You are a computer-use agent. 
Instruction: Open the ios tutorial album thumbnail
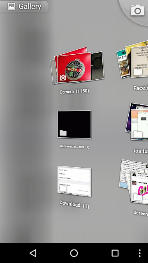pos(137,122)
